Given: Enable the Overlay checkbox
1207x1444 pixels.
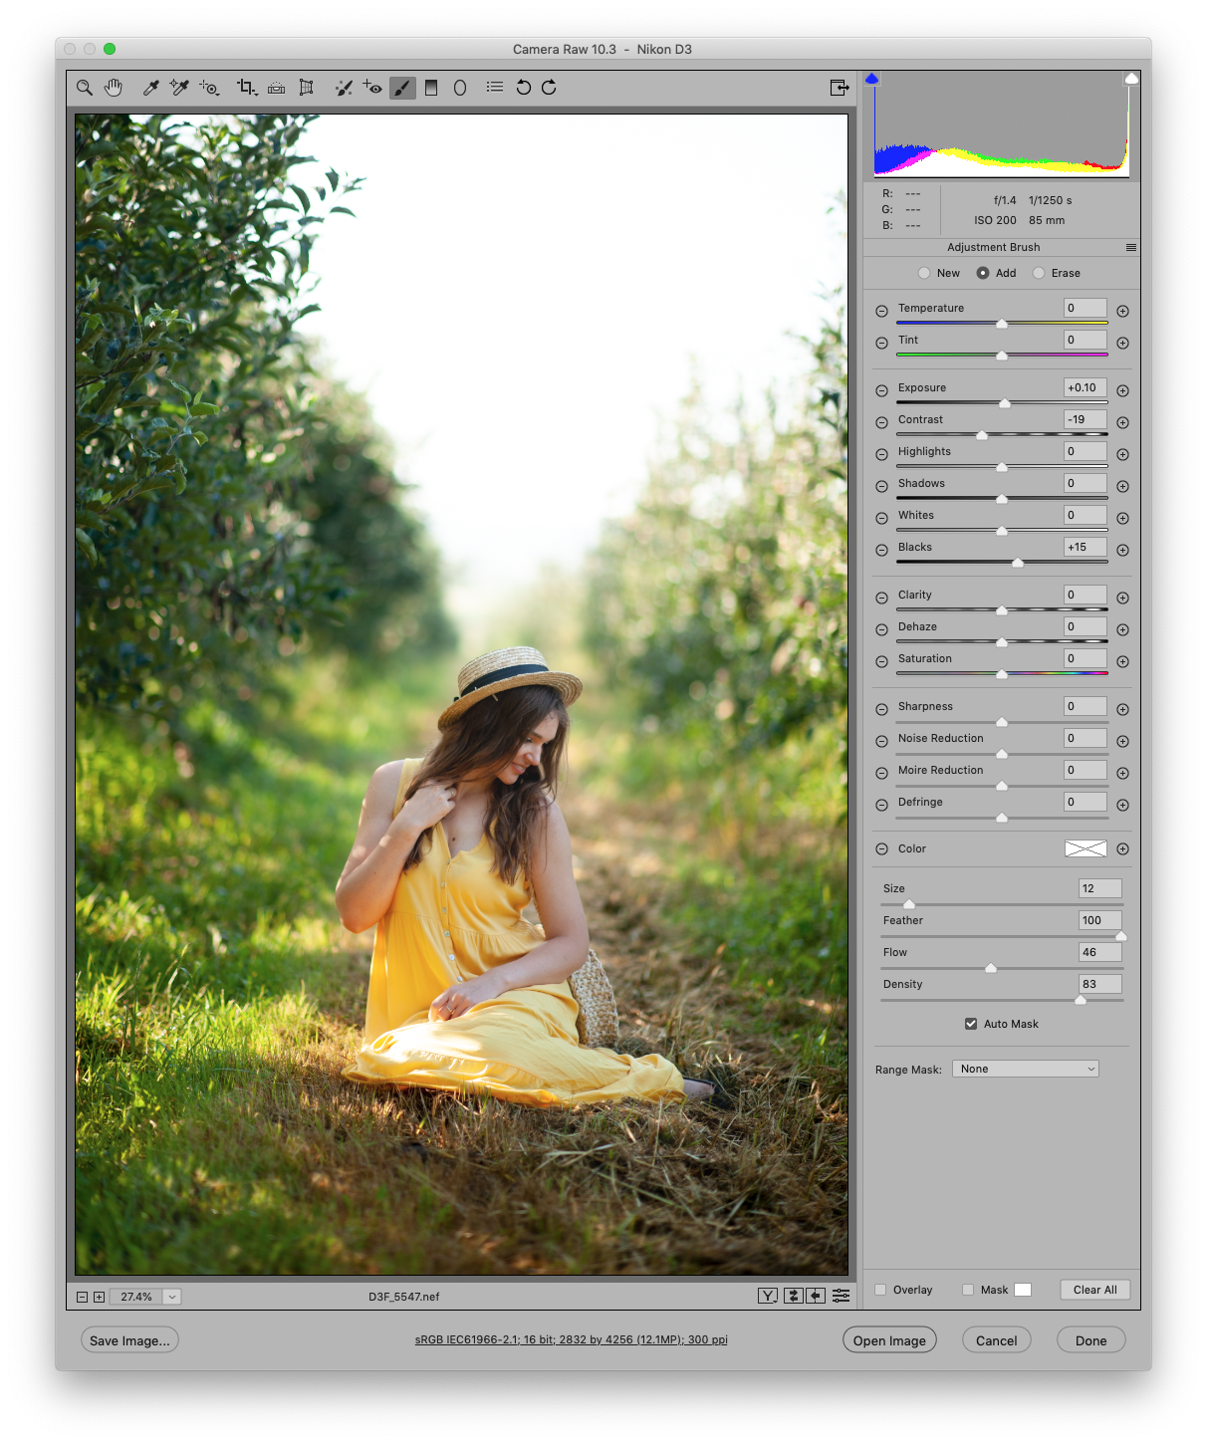Looking at the screenshot, I should pos(880,1290).
